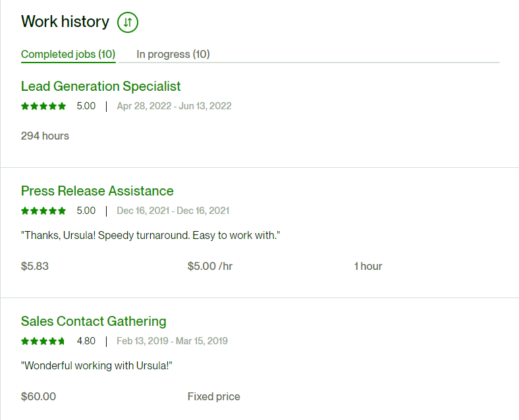Click the 294 hours text
The height and width of the screenshot is (420, 519).
tap(45, 136)
